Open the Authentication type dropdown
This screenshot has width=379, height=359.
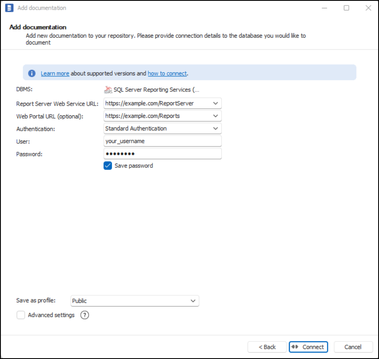click(215, 128)
